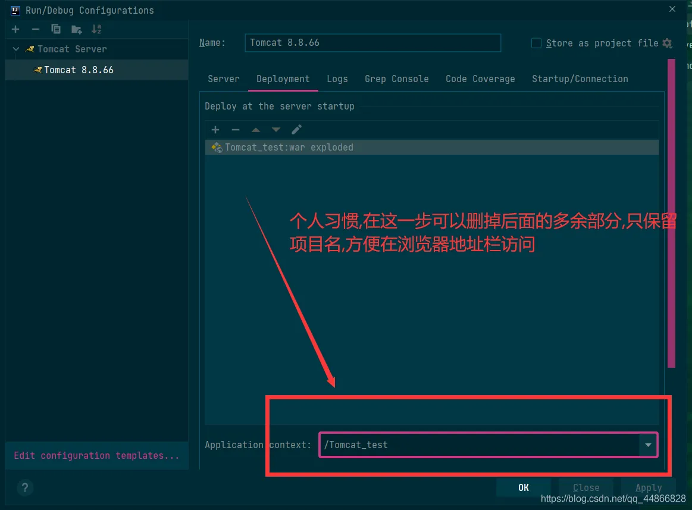
Task: Select Tomcat 8.8.66 configuration in tree
Action: click(96, 70)
